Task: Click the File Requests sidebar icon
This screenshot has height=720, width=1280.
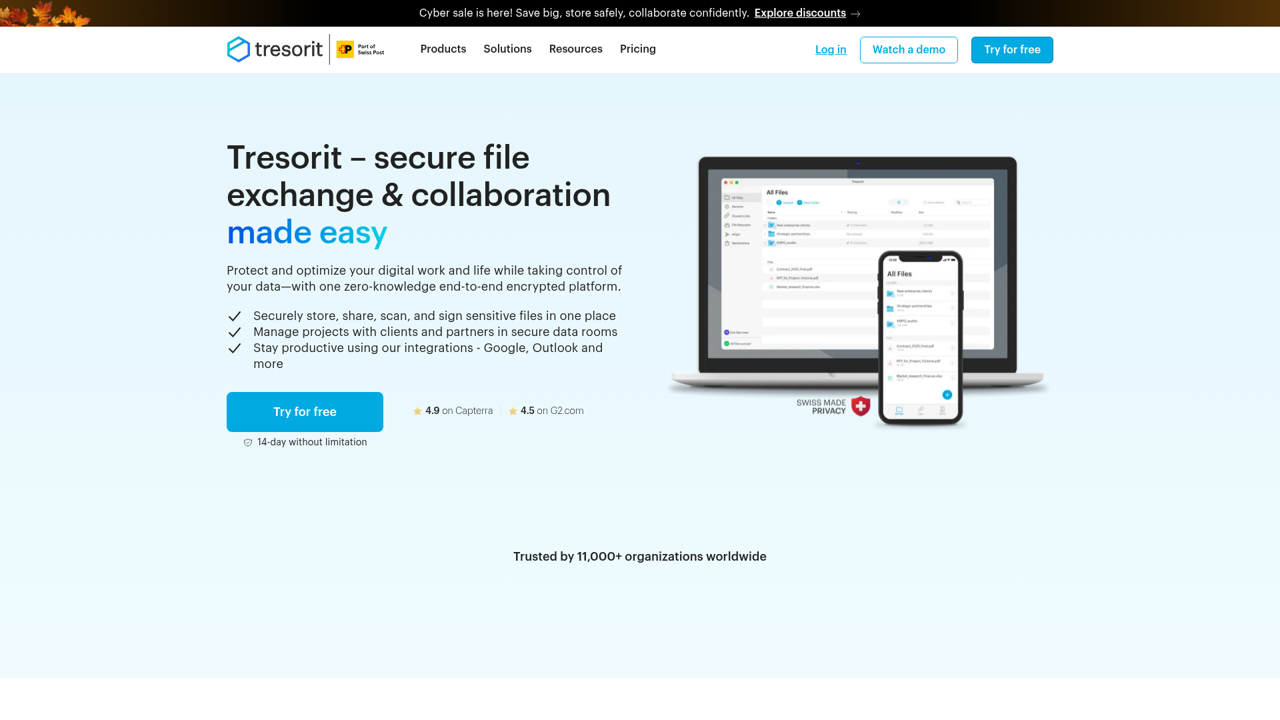Action: tap(727, 225)
